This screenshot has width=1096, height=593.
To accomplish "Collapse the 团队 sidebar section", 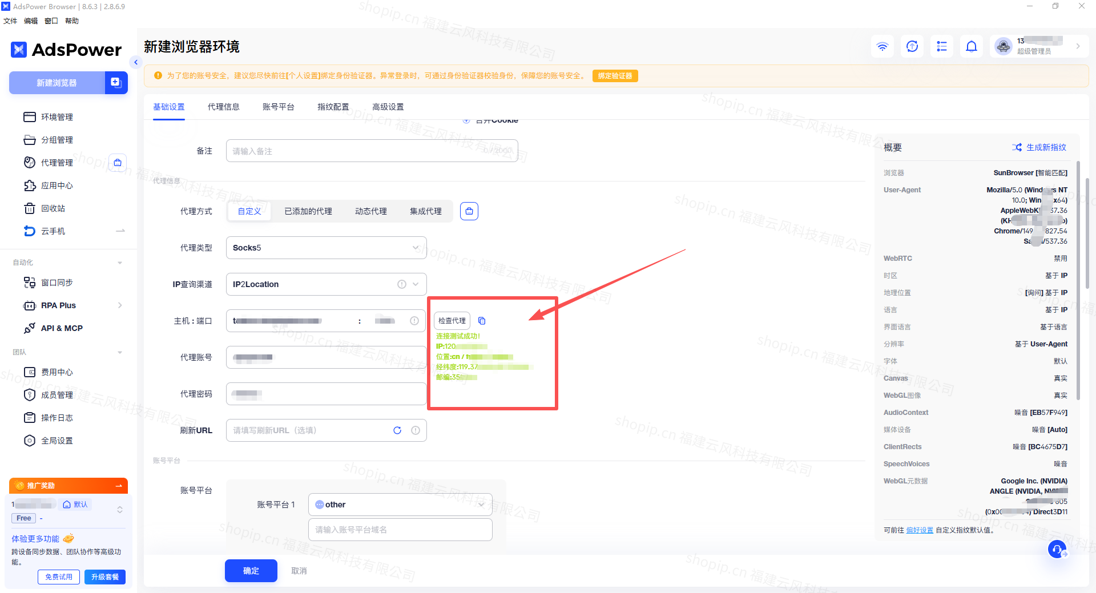I will click(x=120, y=352).
